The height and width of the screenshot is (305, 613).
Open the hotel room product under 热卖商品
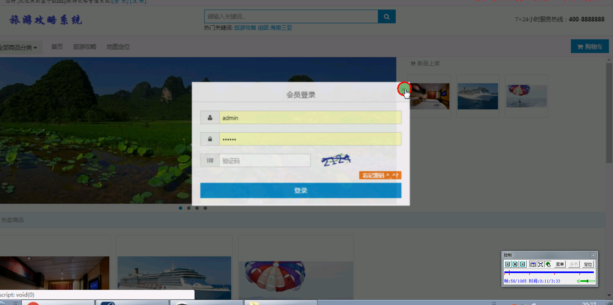point(55,273)
